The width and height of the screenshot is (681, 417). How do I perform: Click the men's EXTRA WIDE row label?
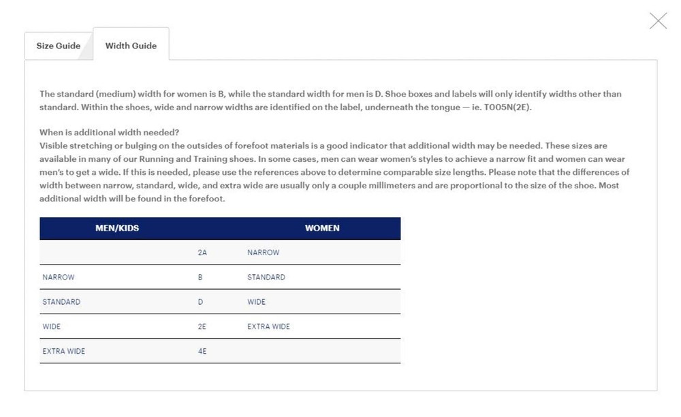click(64, 351)
